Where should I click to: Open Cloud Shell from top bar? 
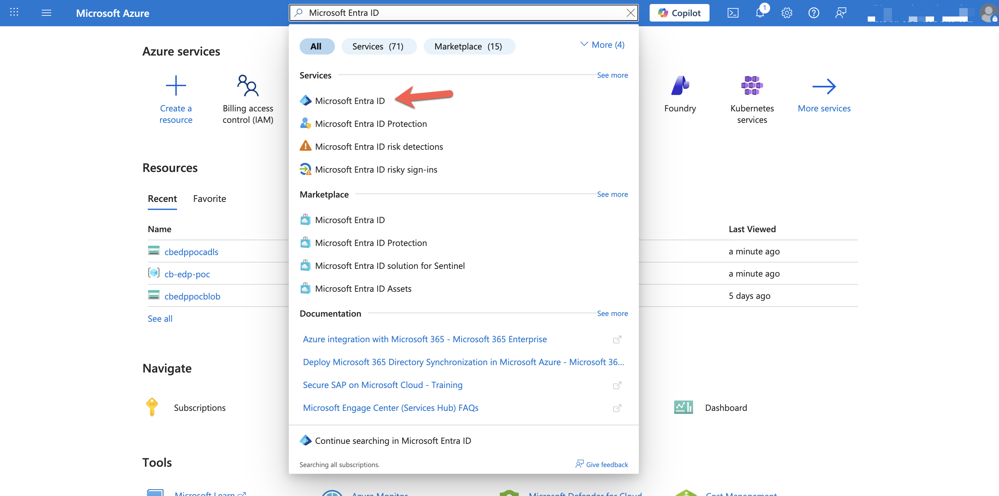coord(732,13)
